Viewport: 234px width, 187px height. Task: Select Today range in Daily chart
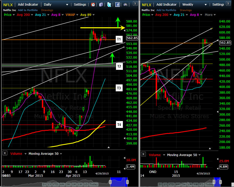[x=93, y=184]
